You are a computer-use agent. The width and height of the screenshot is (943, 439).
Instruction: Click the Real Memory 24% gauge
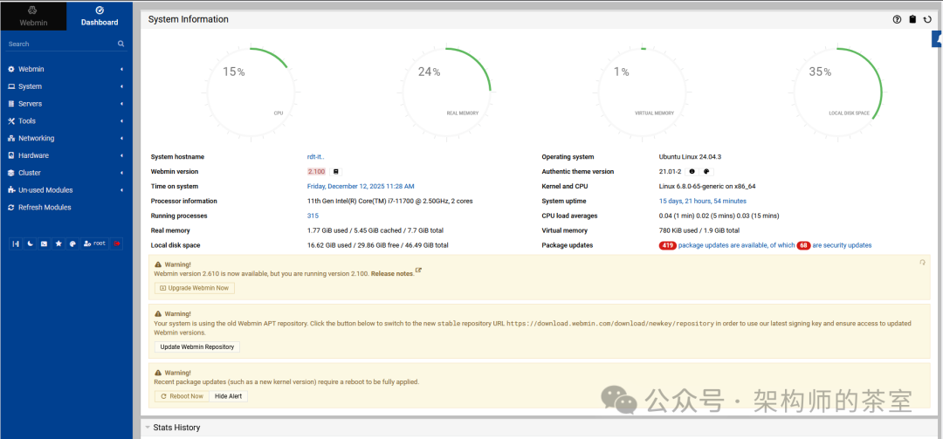coord(447,92)
